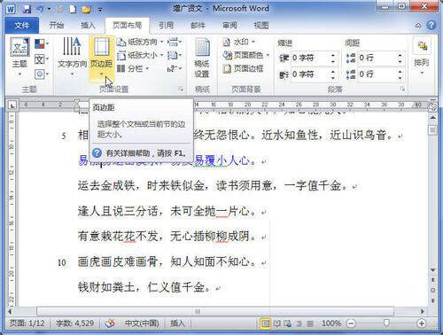Open the Customize Quick Access Toolbar arrow
This screenshot has width=443, height=335.
point(100,10)
